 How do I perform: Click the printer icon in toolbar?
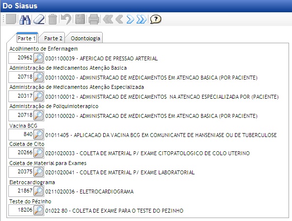(94, 19)
